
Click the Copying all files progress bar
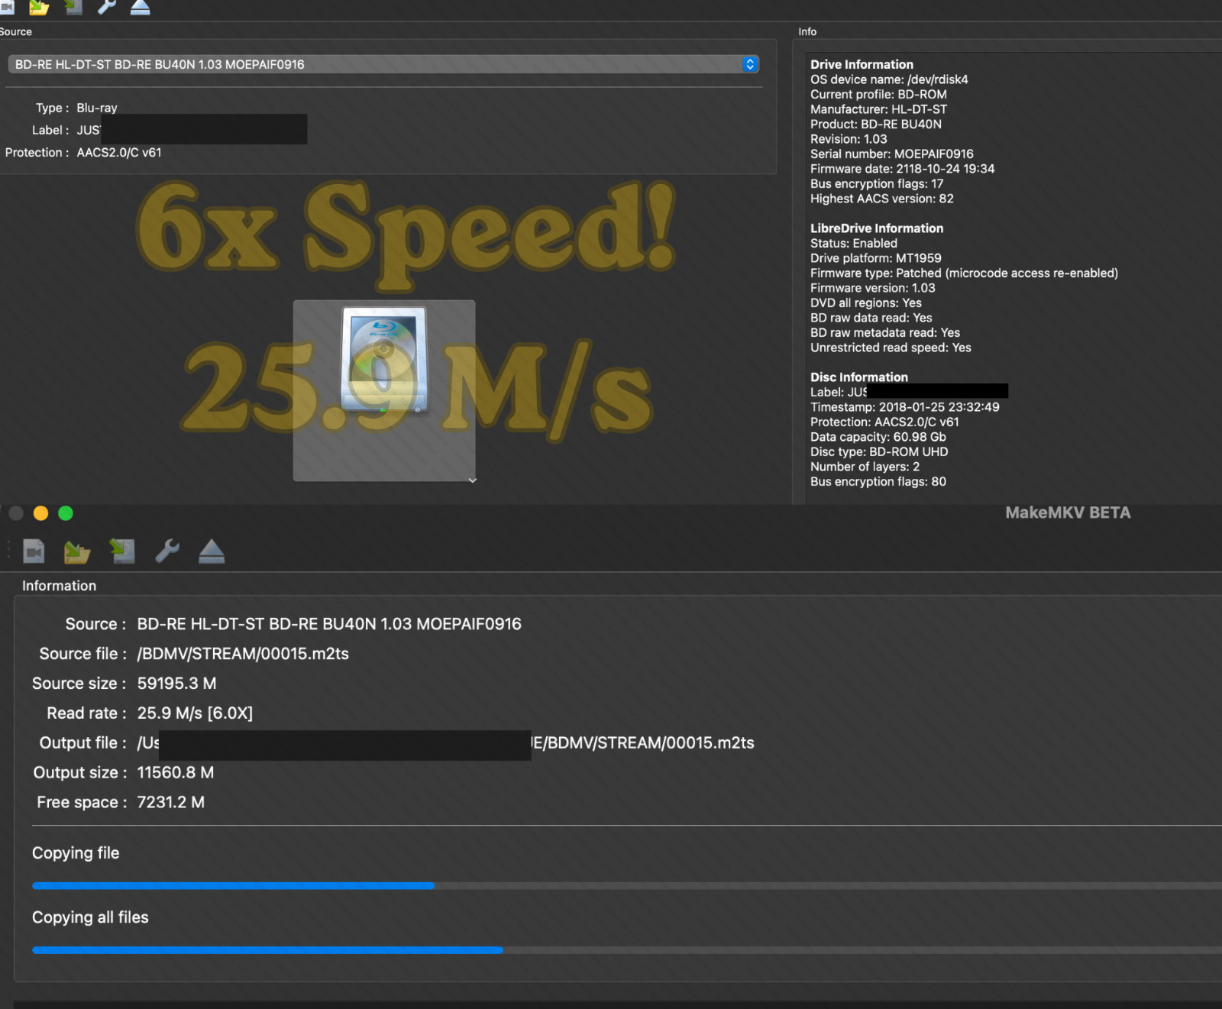(x=626, y=950)
